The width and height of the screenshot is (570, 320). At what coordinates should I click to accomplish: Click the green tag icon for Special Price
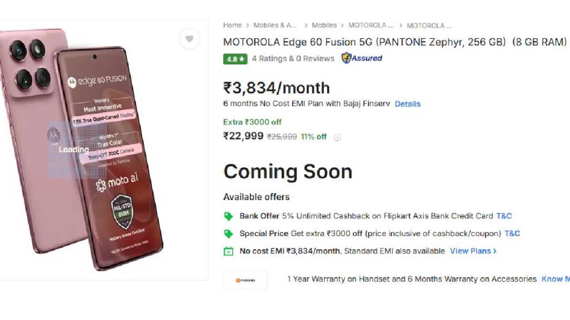click(228, 234)
